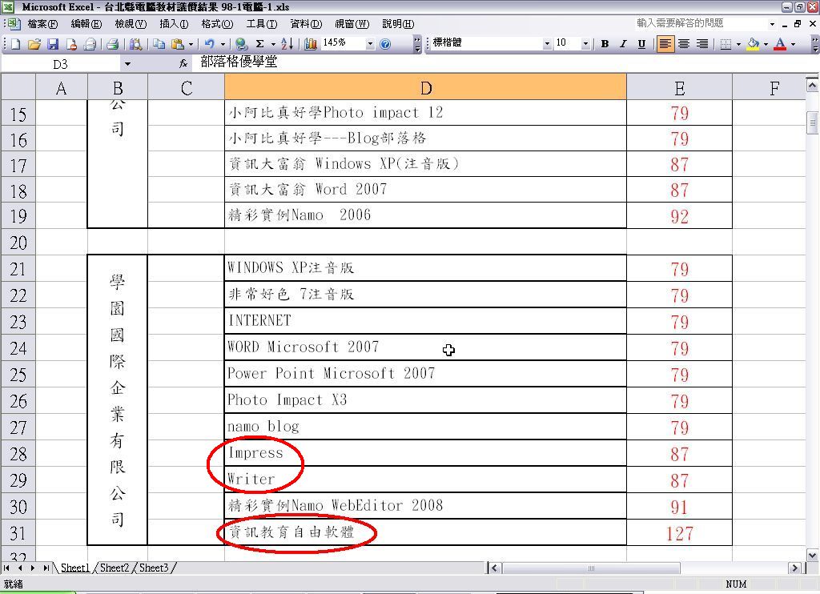This screenshot has height=594, width=820.
Task: Copy selection with the Copy icon
Action: pos(159,45)
